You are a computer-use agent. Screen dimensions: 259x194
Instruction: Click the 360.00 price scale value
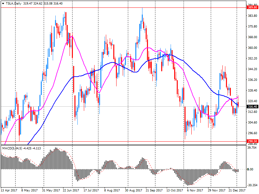pyautogui.click(x=252, y=48)
